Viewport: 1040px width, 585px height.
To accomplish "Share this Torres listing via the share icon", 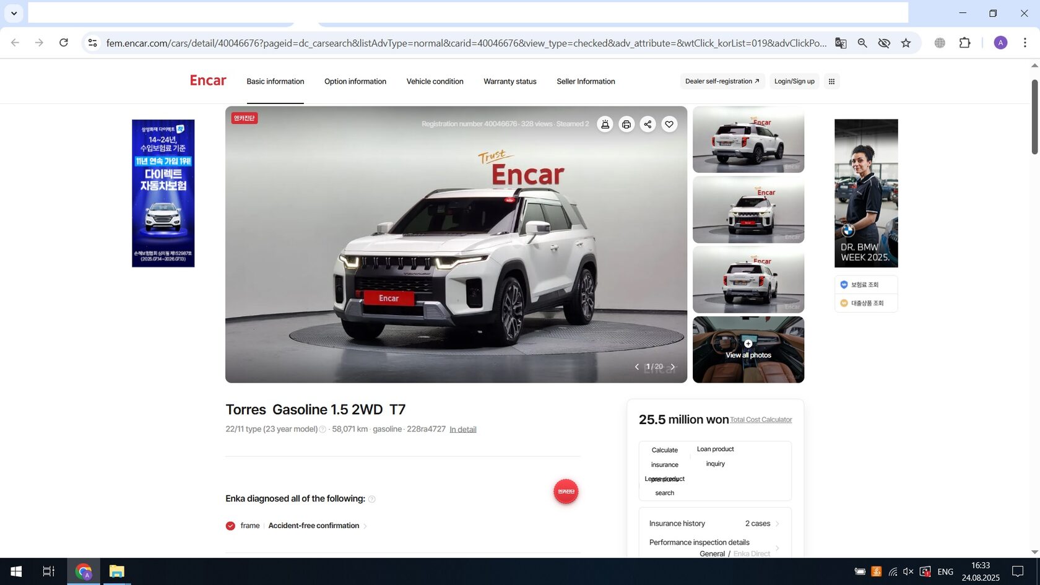I will 648,124.
